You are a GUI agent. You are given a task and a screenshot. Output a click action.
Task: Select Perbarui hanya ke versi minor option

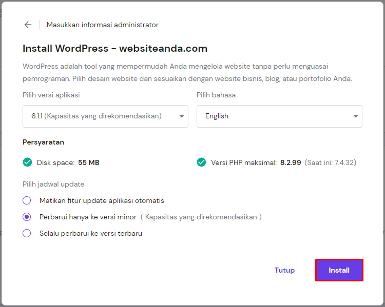(x=27, y=217)
